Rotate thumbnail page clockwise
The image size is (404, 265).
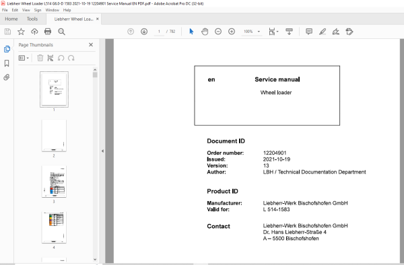pyautogui.click(x=71, y=58)
